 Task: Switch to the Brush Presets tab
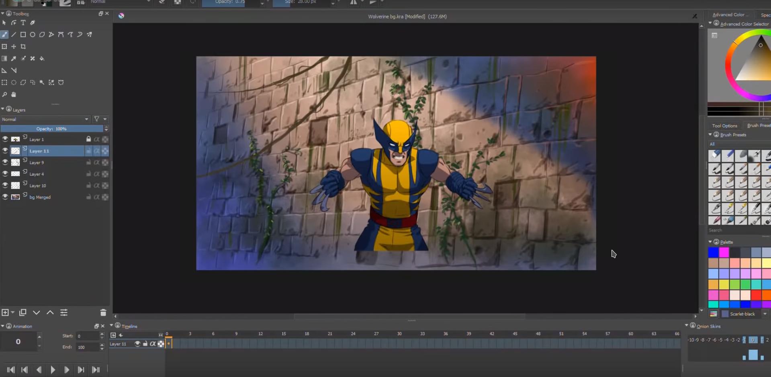point(758,126)
